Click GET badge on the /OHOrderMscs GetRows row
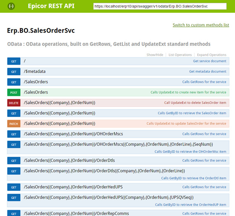This screenshot has height=216, width=235. coord(14,134)
